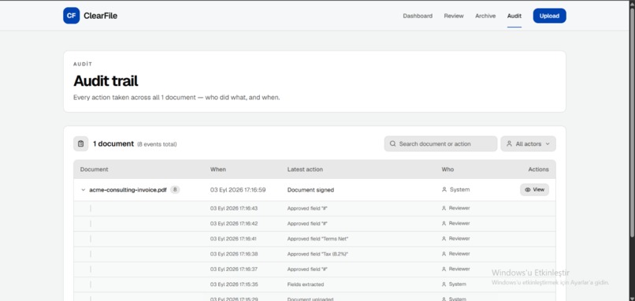The image size is (635, 301).
Task: Open the Dashboard tab
Action: pos(418,16)
